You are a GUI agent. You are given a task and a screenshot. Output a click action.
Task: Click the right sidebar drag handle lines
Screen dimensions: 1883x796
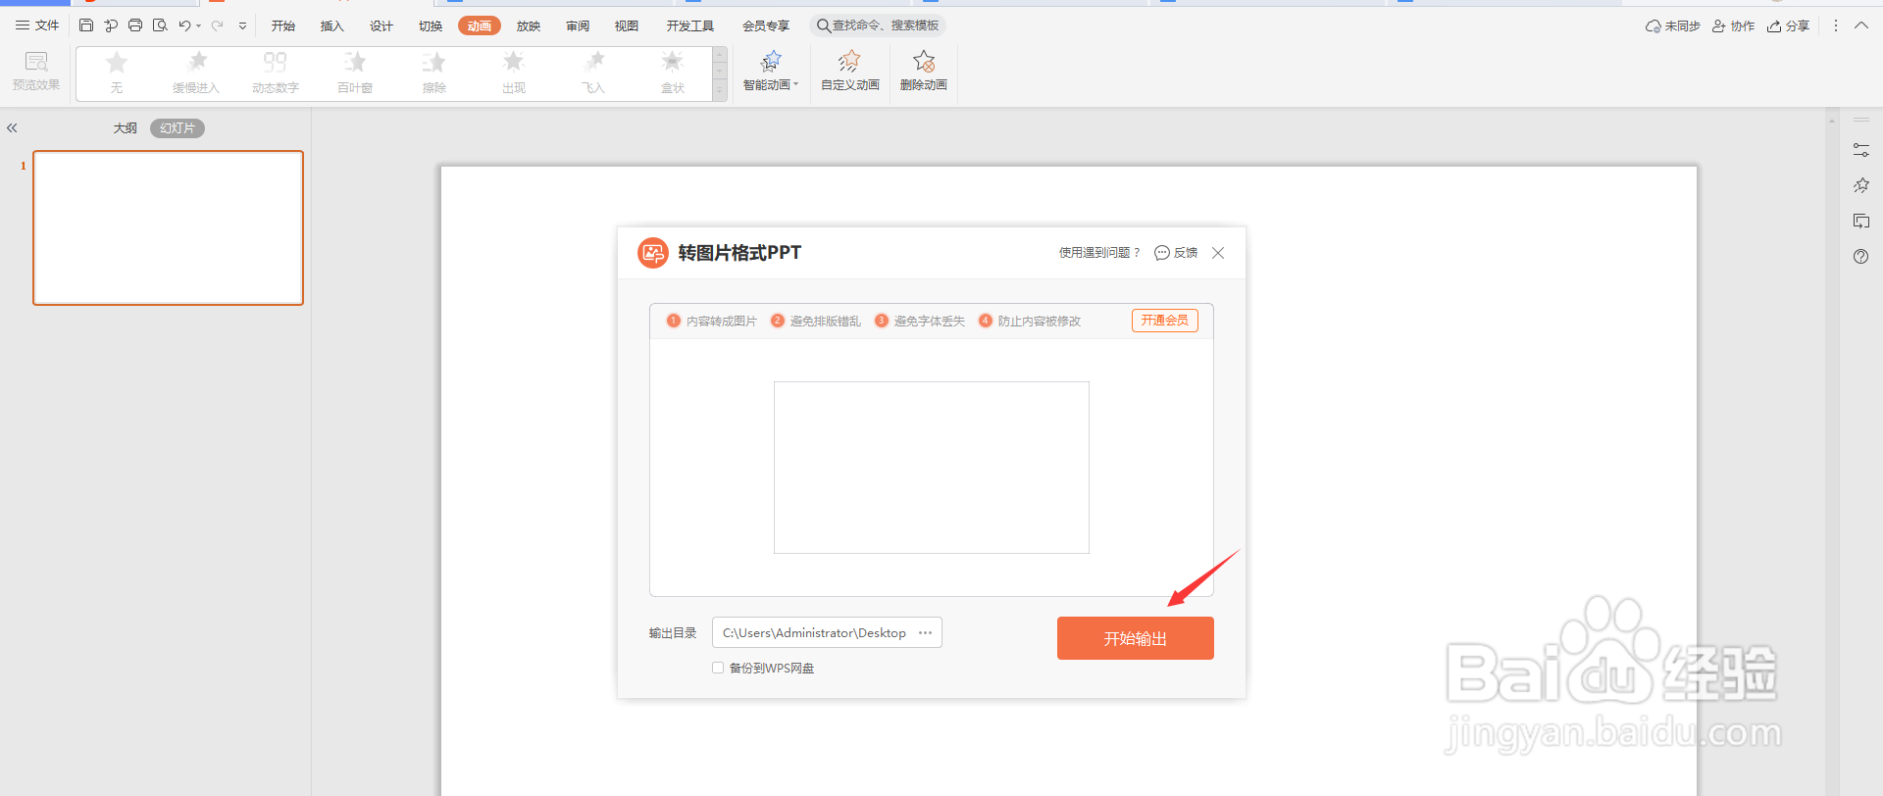point(1861,120)
